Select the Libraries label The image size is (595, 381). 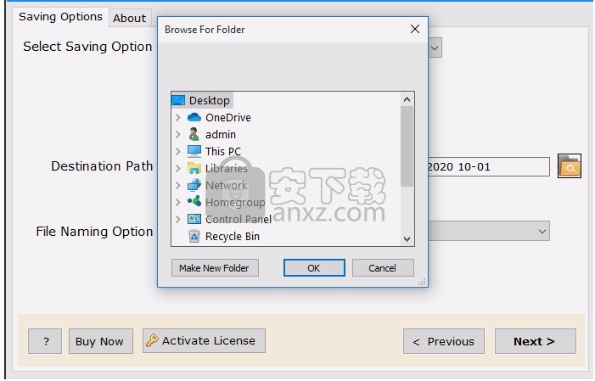pos(226,168)
